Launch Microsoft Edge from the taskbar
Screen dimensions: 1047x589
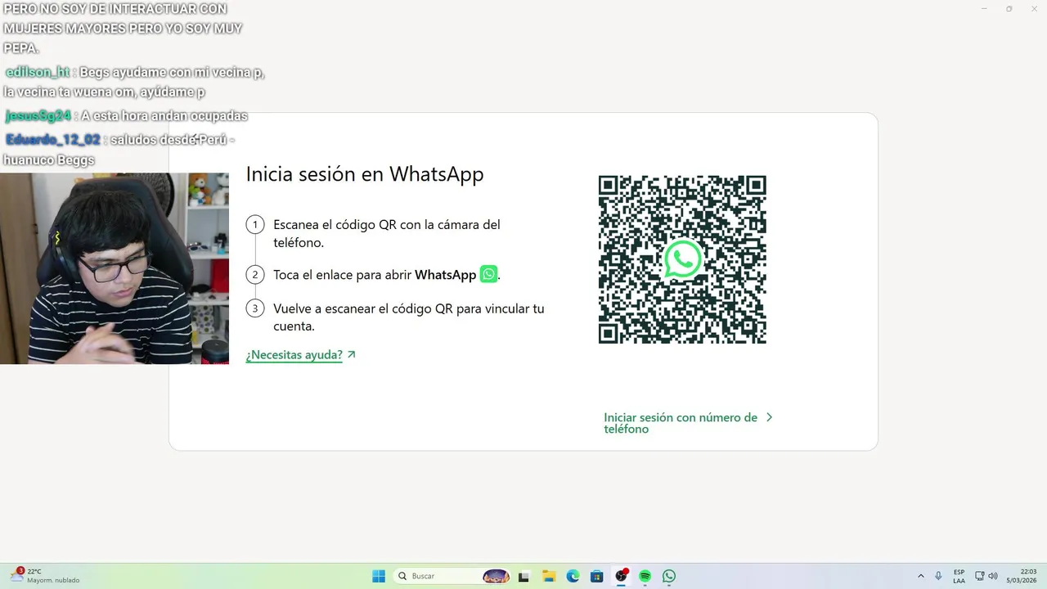pos(573,576)
